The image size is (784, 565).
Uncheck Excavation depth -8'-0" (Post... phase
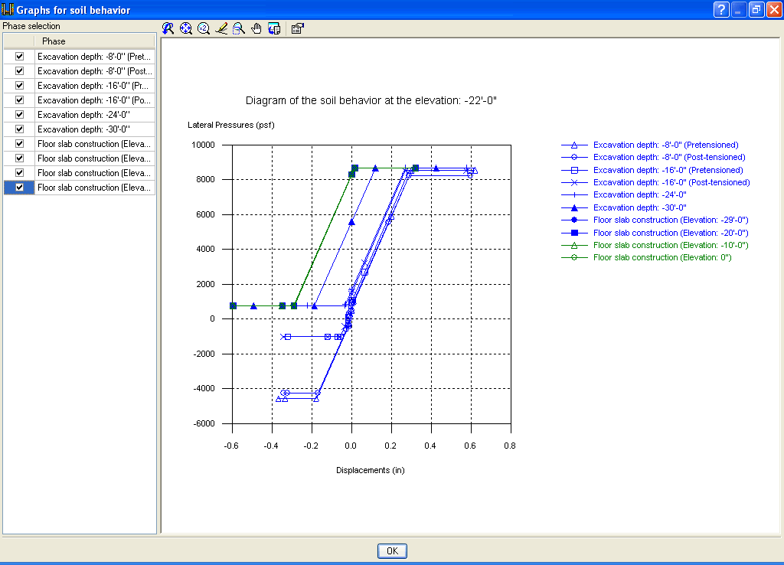[19, 71]
